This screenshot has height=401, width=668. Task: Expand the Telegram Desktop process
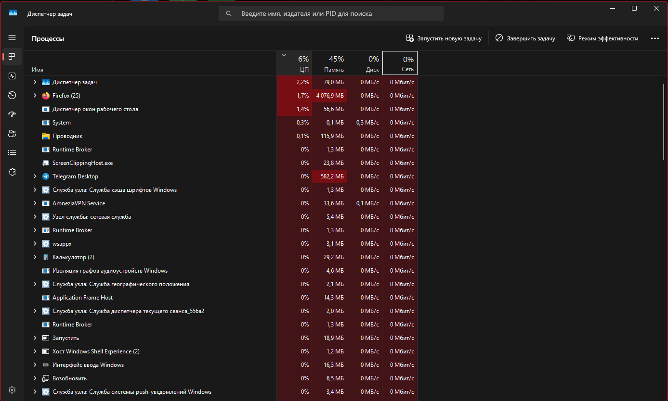[x=35, y=176]
